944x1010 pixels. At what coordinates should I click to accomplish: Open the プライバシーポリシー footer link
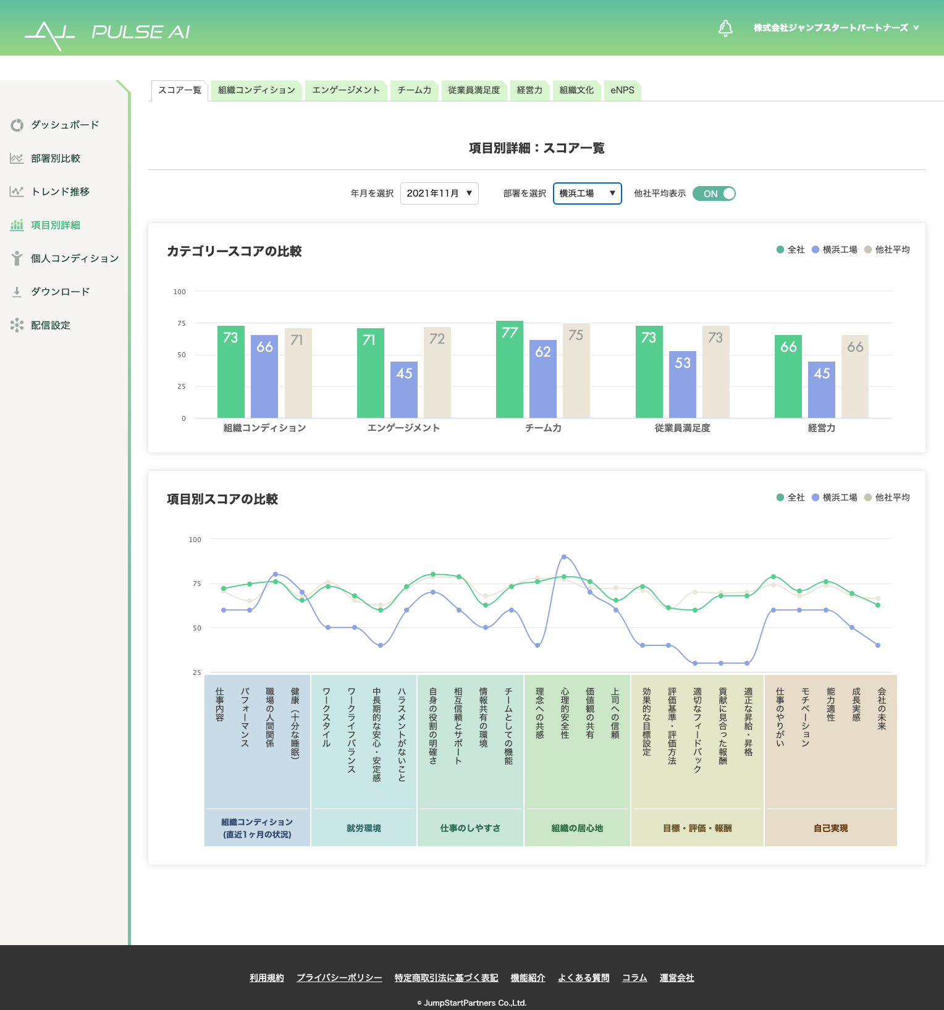coord(339,978)
